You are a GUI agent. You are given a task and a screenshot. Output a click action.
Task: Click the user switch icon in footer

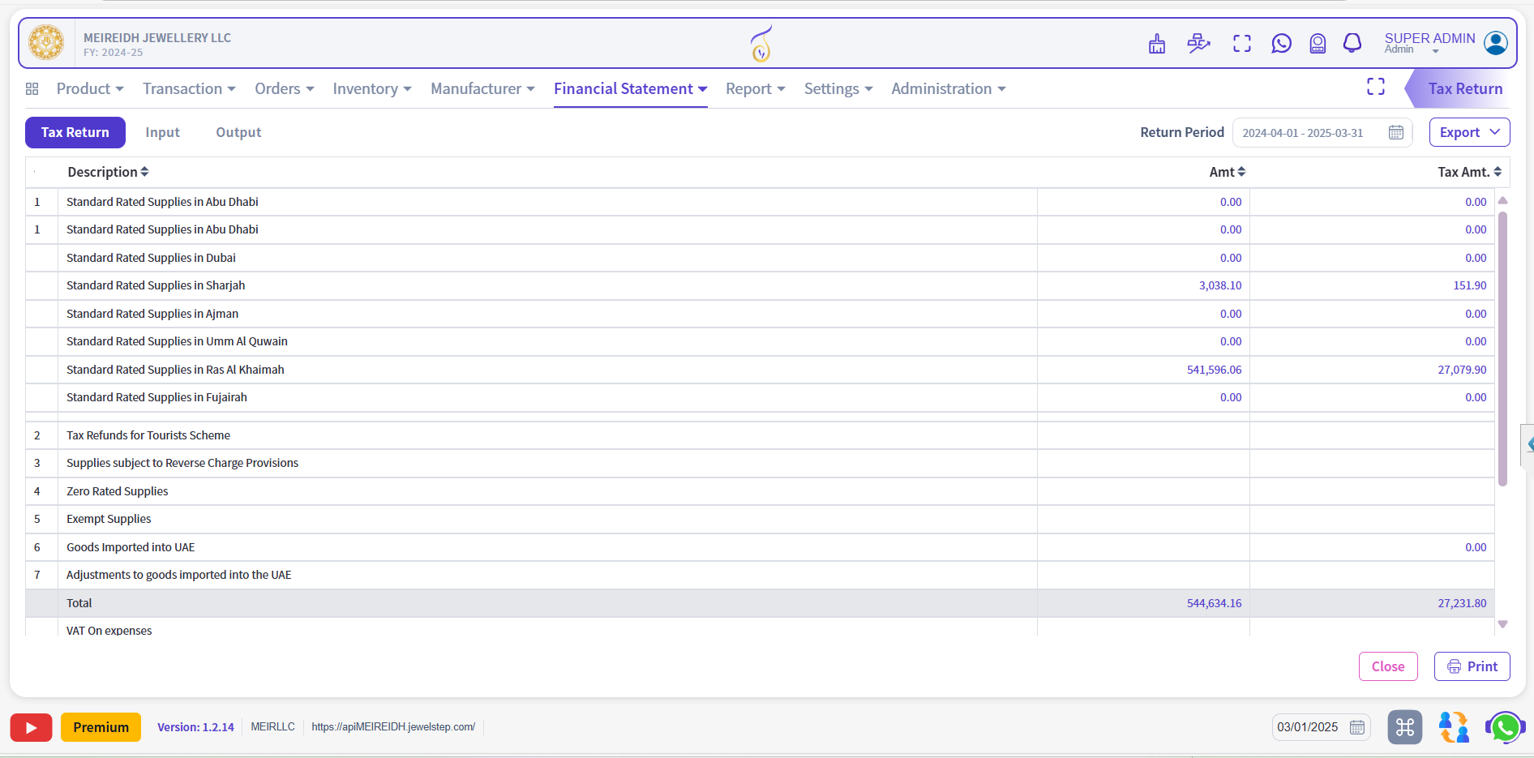pyautogui.click(x=1454, y=727)
